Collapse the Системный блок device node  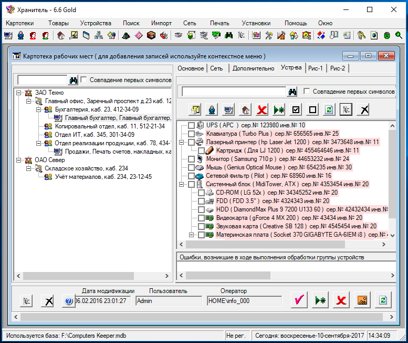[182, 184]
